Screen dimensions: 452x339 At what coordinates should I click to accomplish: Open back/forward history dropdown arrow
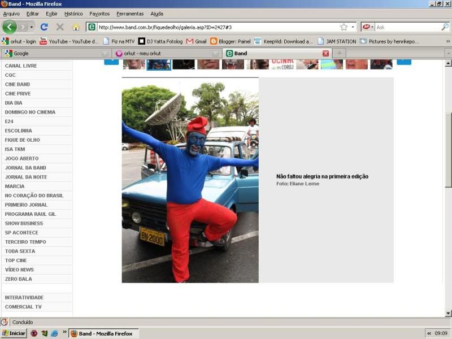pos(32,27)
